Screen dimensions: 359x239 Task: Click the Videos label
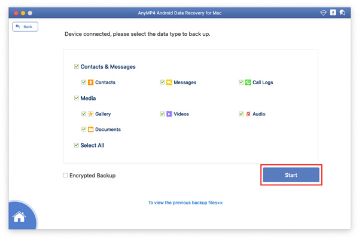[x=181, y=114]
